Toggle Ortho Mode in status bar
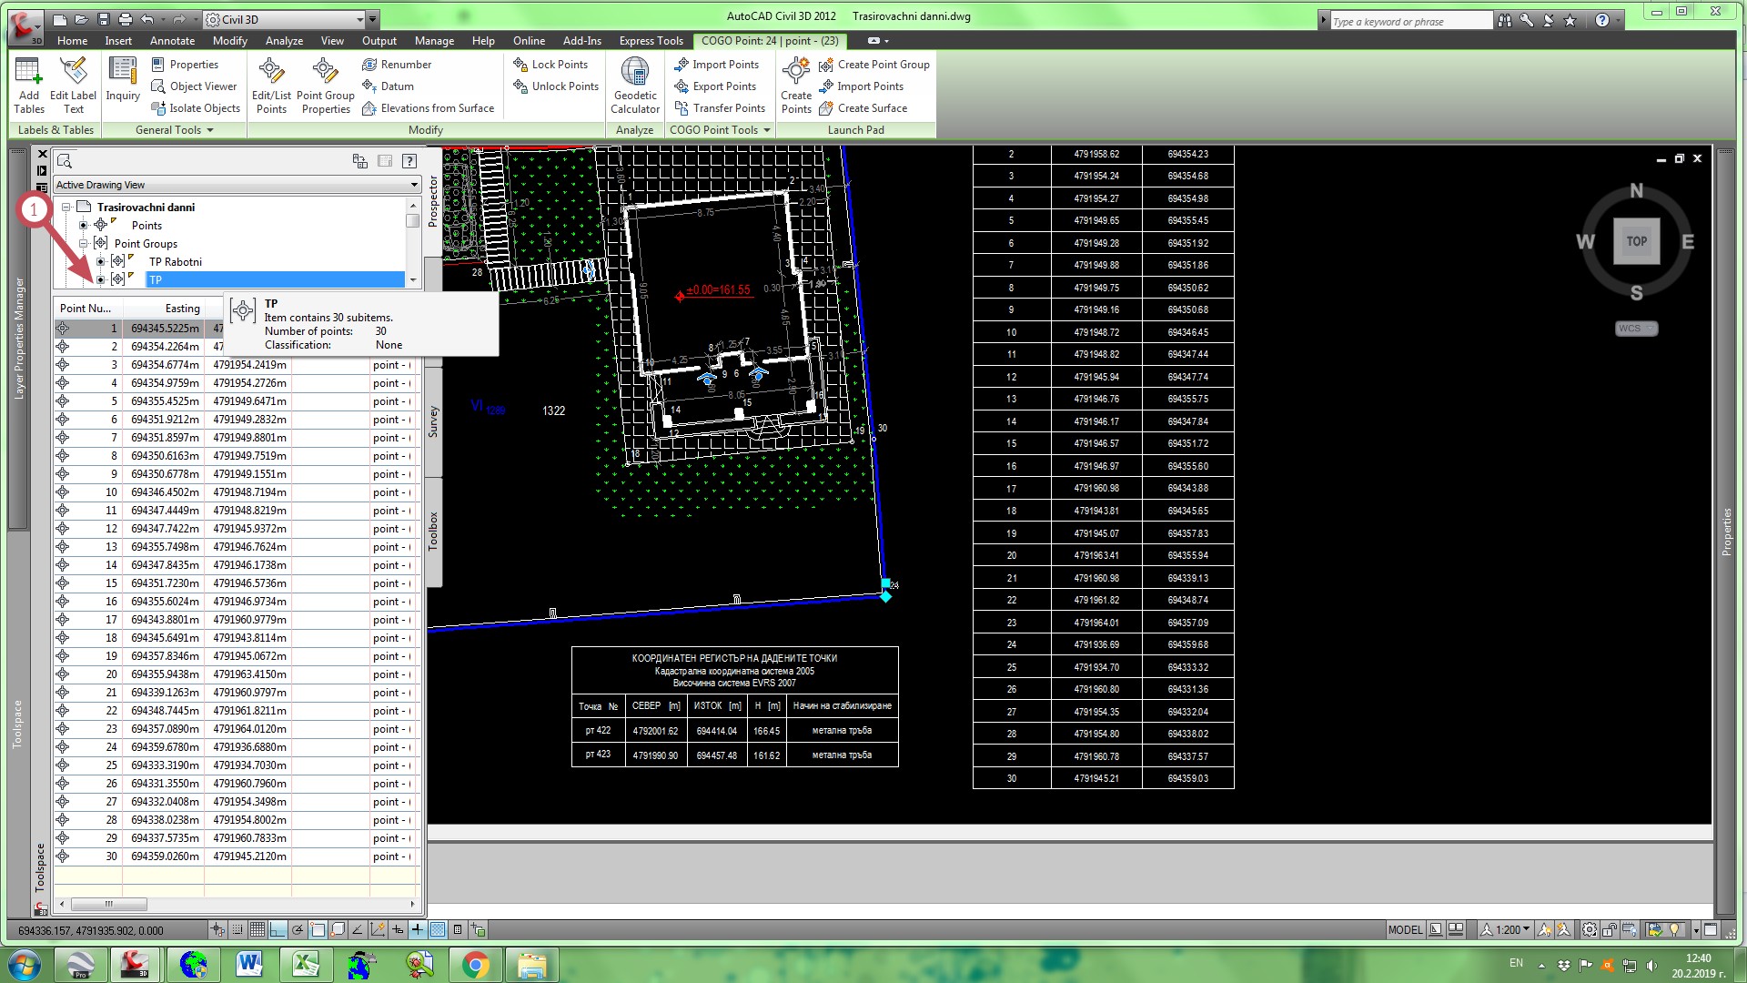The image size is (1747, 983). click(x=278, y=929)
